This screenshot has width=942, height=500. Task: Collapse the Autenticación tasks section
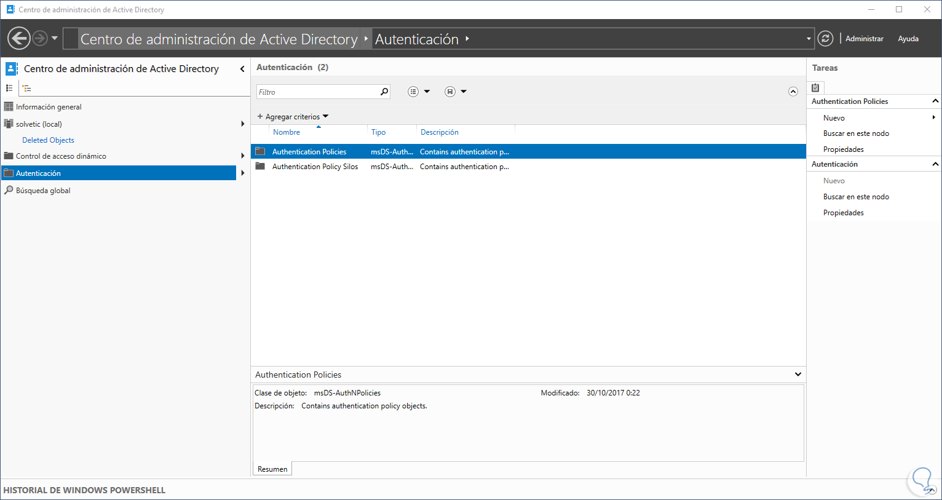(x=935, y=164)
